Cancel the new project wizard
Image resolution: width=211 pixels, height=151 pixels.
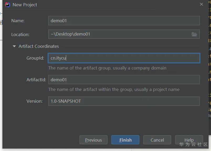click(157, 140)
